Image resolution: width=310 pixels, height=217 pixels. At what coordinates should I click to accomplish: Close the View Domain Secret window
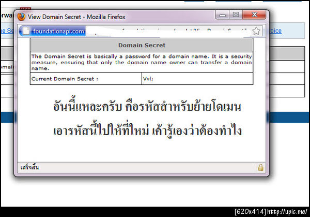[x=254, y=15]
